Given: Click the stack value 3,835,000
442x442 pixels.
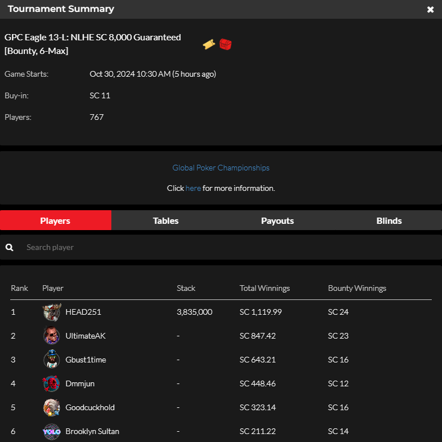Looking at the screenshot, I should (194, 312).
